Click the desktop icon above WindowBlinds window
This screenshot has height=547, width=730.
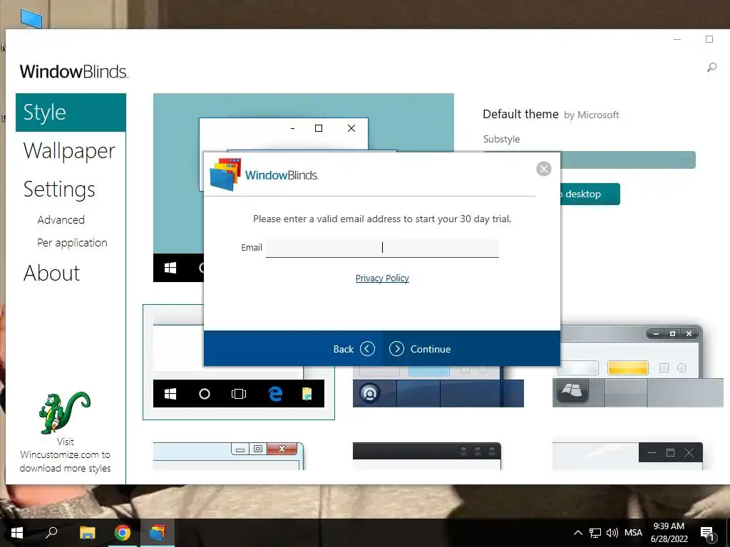tap(31, 18)
